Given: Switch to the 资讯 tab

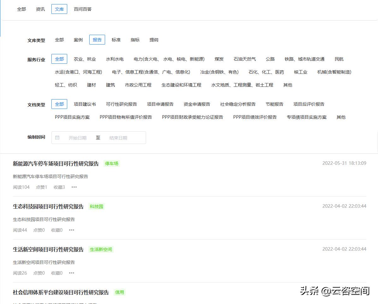Looking at the screenshot, I should [40, 9].
